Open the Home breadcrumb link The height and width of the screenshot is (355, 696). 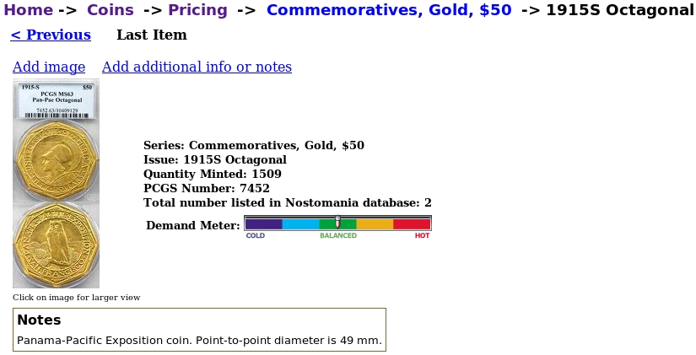pyautogui.click(x=29, y=10)
